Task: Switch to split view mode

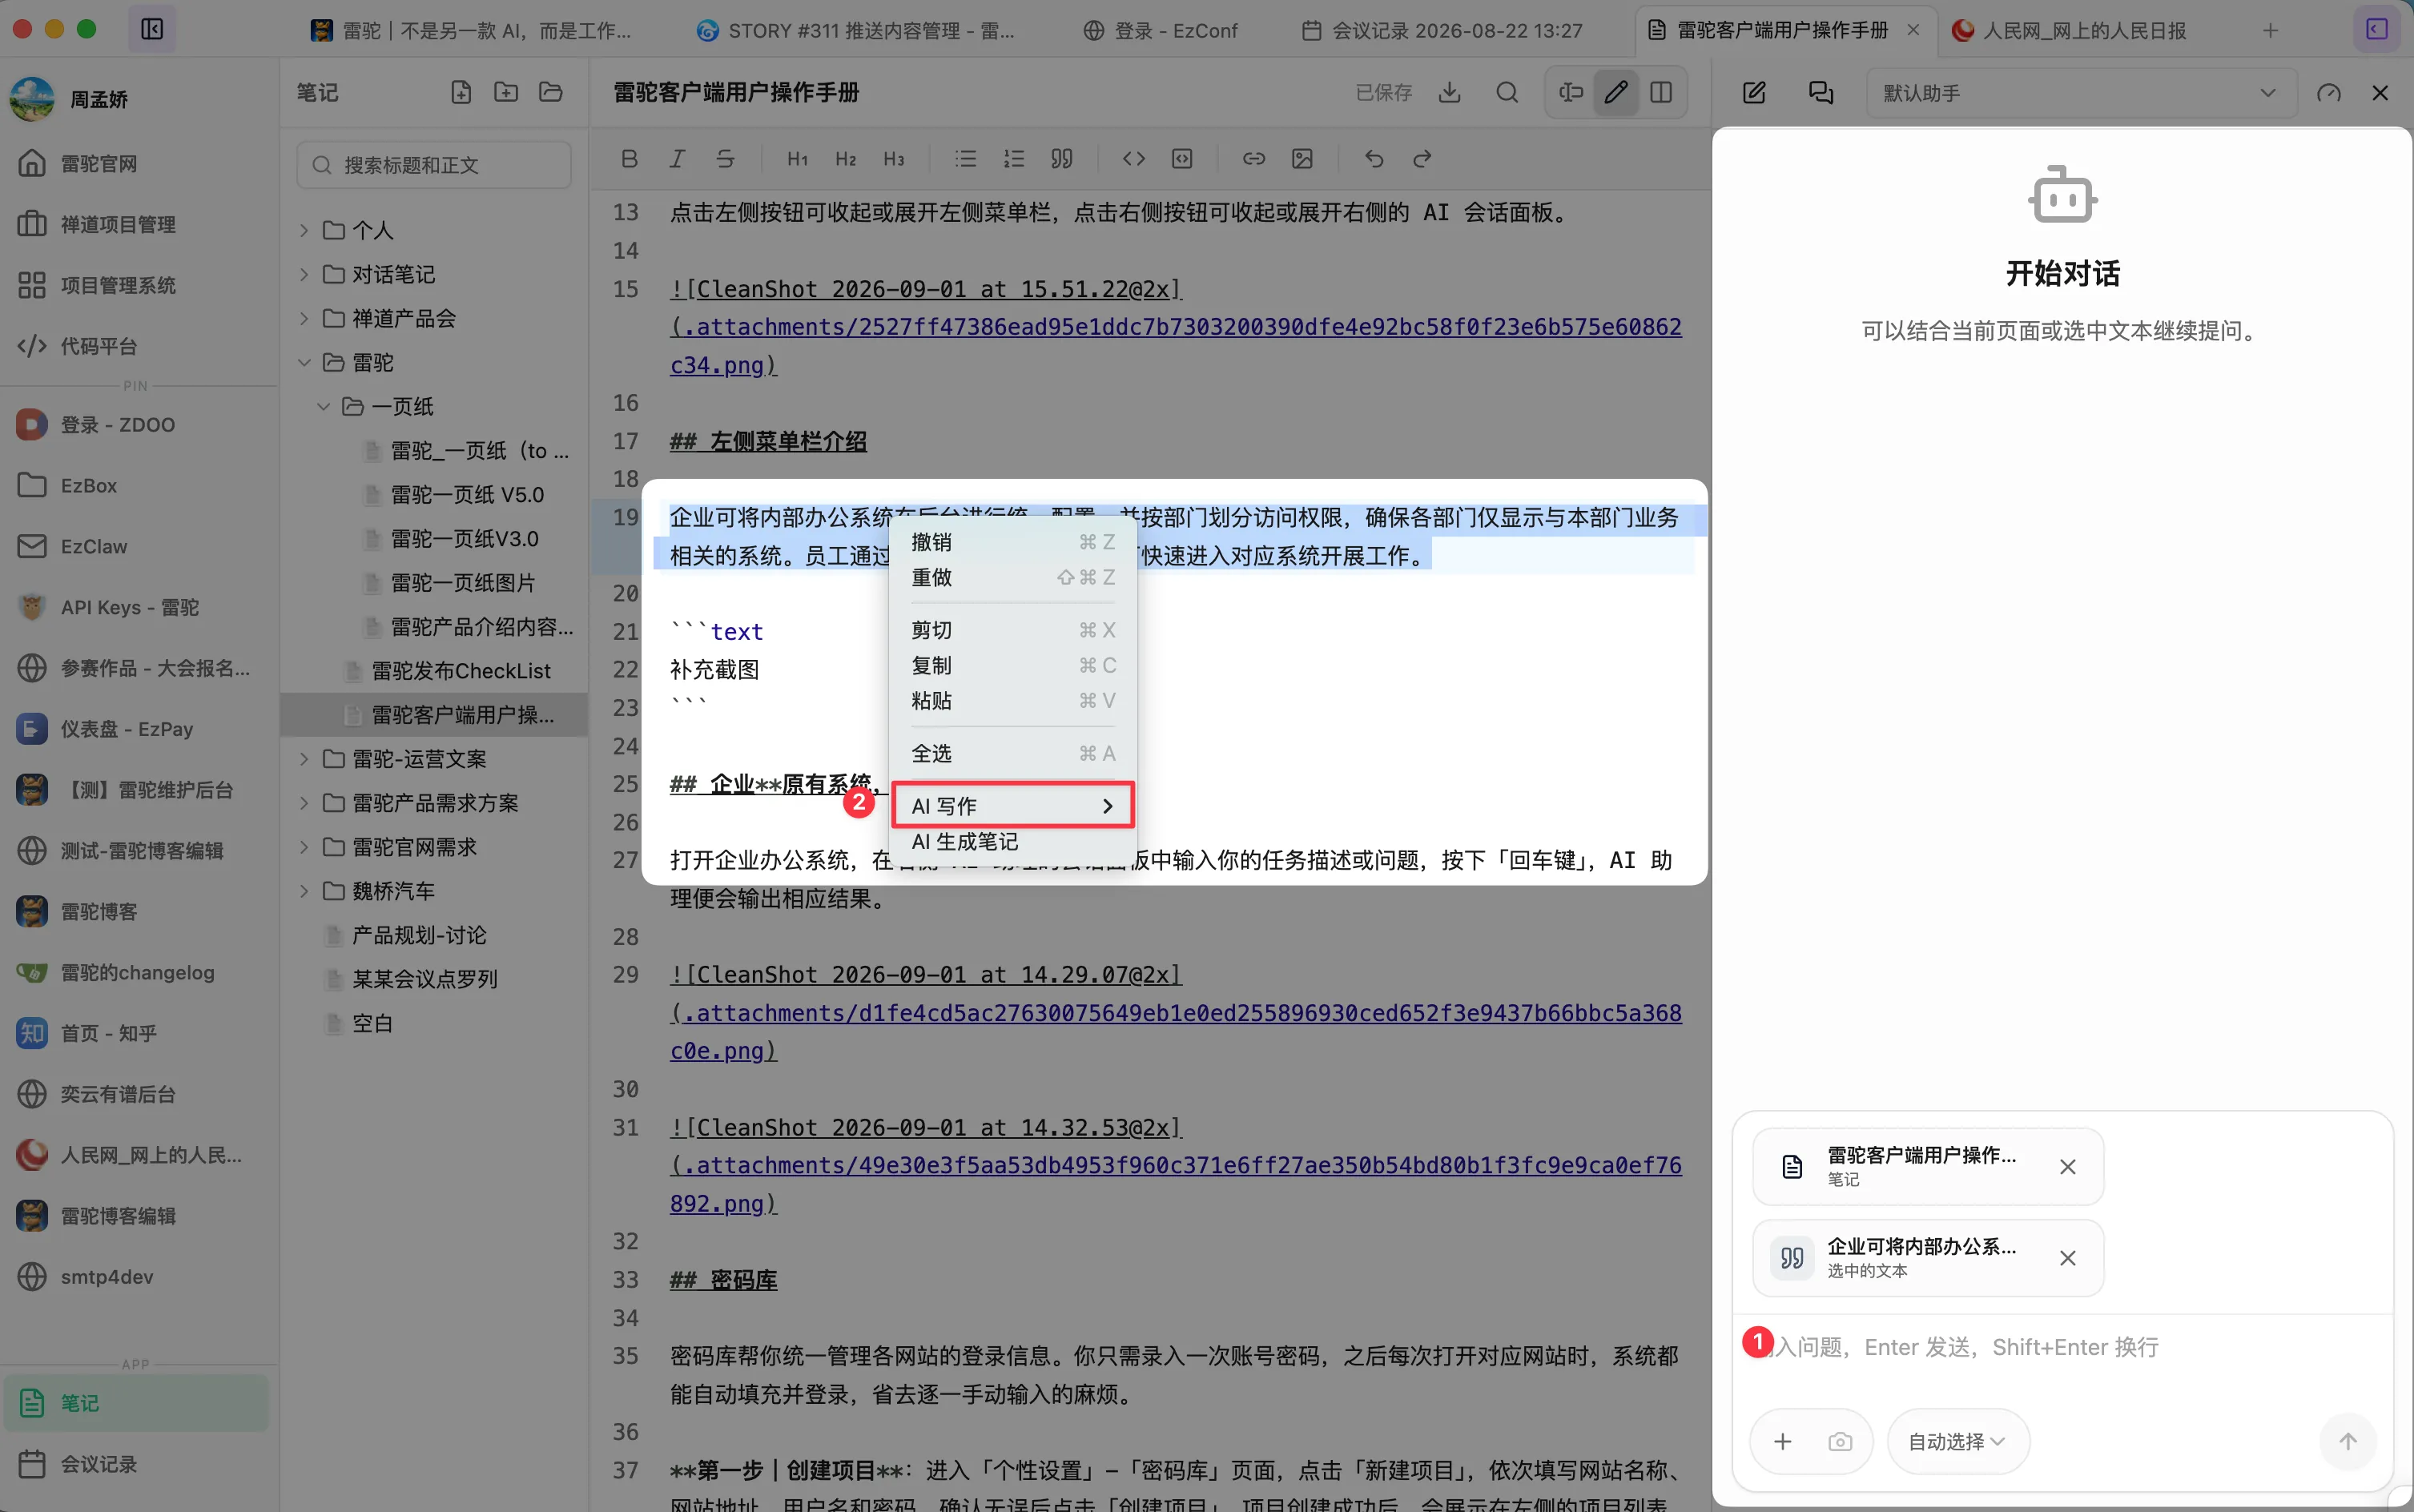Action: click(1661, 92)
